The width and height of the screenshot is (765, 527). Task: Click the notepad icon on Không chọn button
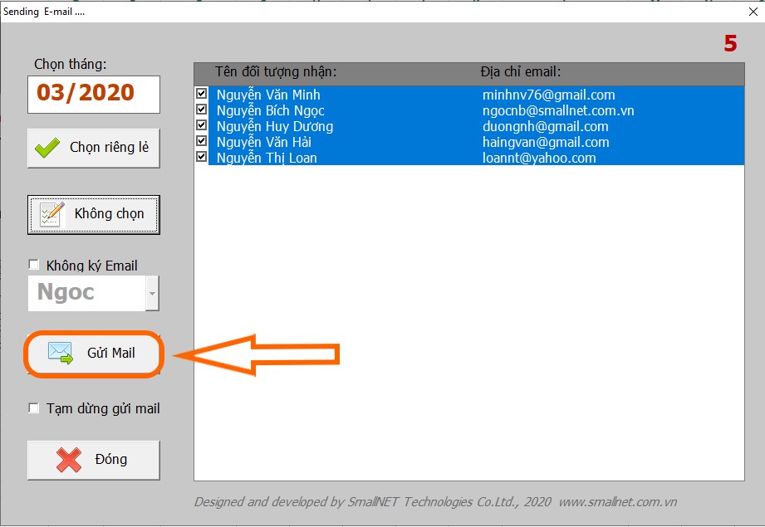point(51,214)
